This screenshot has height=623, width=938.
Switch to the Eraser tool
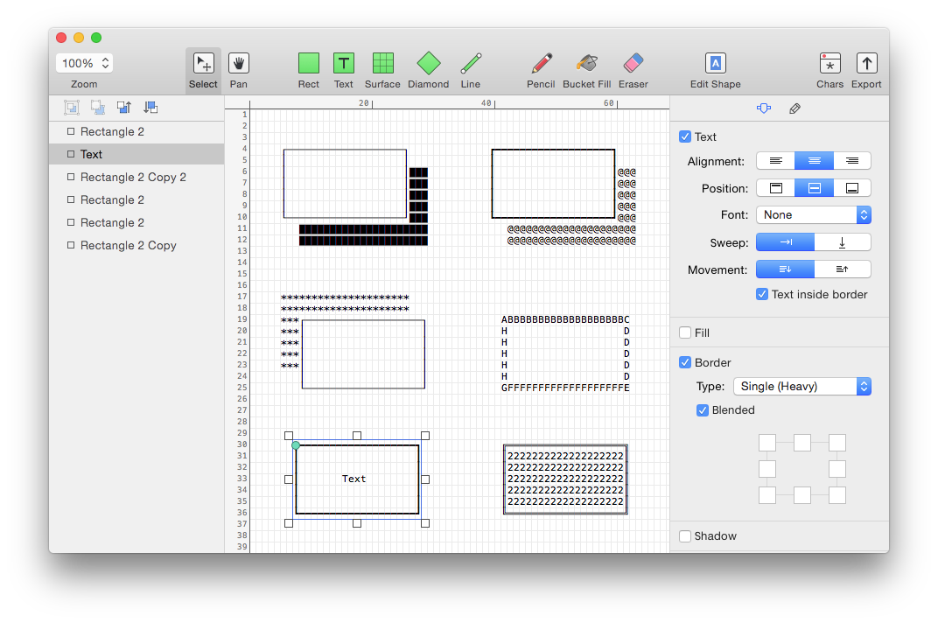tap(633, 64)
